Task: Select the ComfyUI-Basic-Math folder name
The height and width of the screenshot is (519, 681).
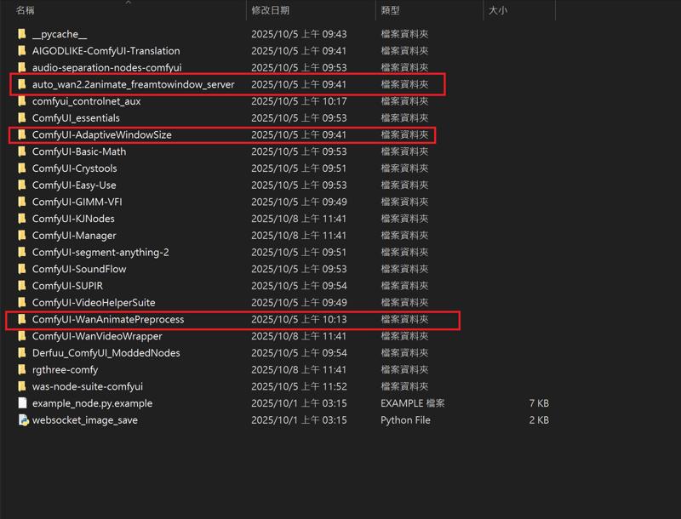Action: (79, 151)
